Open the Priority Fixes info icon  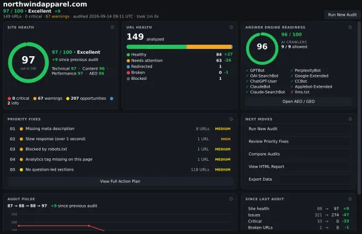[231, 119]
